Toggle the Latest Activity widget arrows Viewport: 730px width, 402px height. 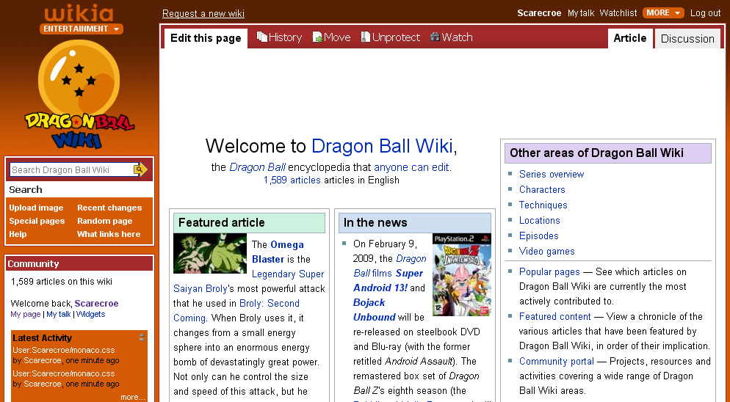coord(142,337)
